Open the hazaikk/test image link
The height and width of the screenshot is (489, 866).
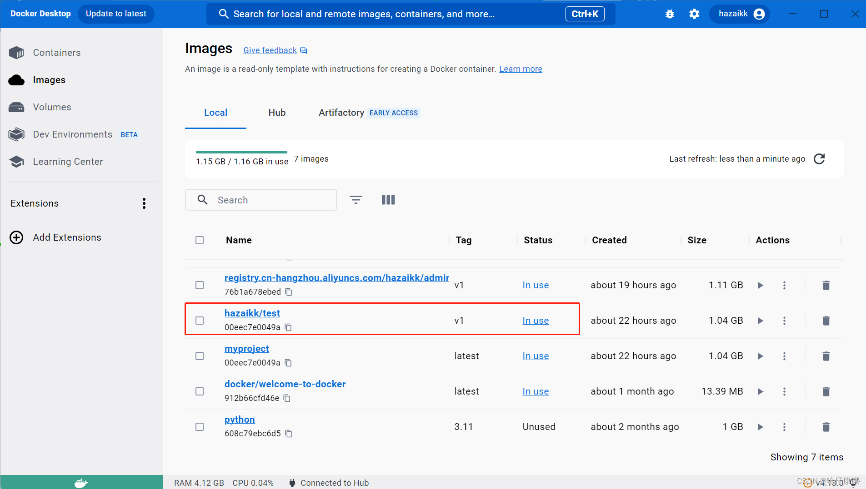coord(252,313)
